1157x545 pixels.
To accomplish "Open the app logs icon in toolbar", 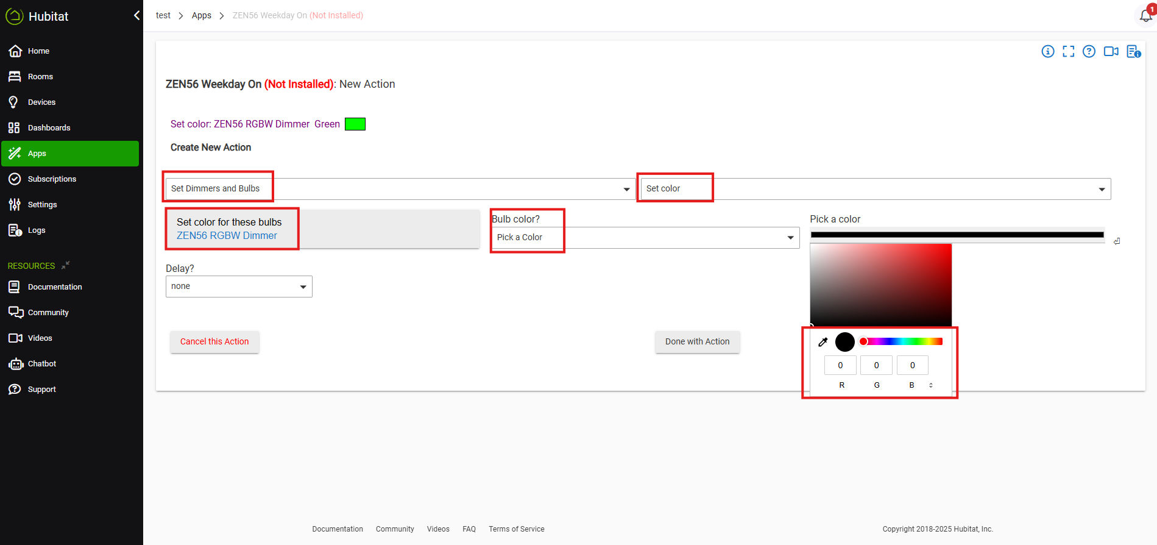I will coord(1134,51).
